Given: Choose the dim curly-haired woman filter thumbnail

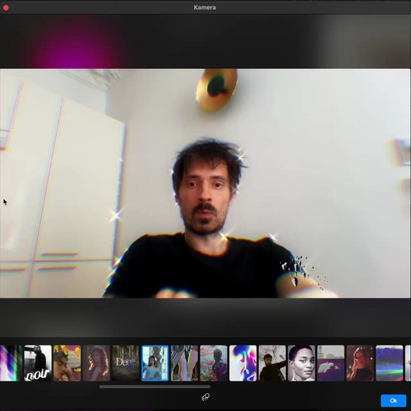Looking at the screenshot, I should (x=96, y=363).
